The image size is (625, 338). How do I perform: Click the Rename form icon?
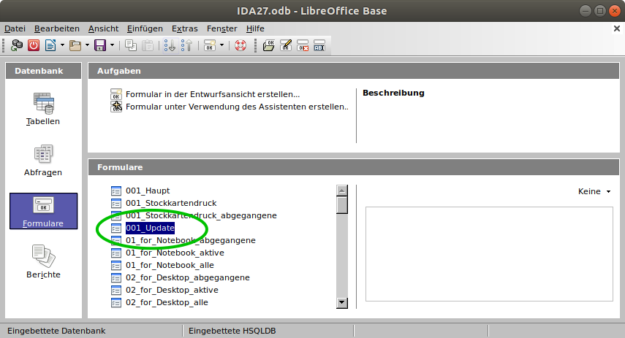click(x=319, y=45)
